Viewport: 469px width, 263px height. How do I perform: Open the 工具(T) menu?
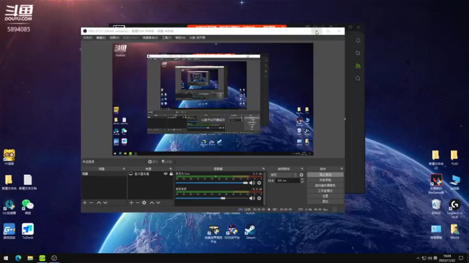[166, 38]
